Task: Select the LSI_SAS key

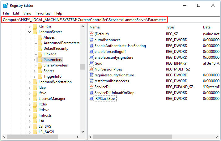Action: (45, 126)
